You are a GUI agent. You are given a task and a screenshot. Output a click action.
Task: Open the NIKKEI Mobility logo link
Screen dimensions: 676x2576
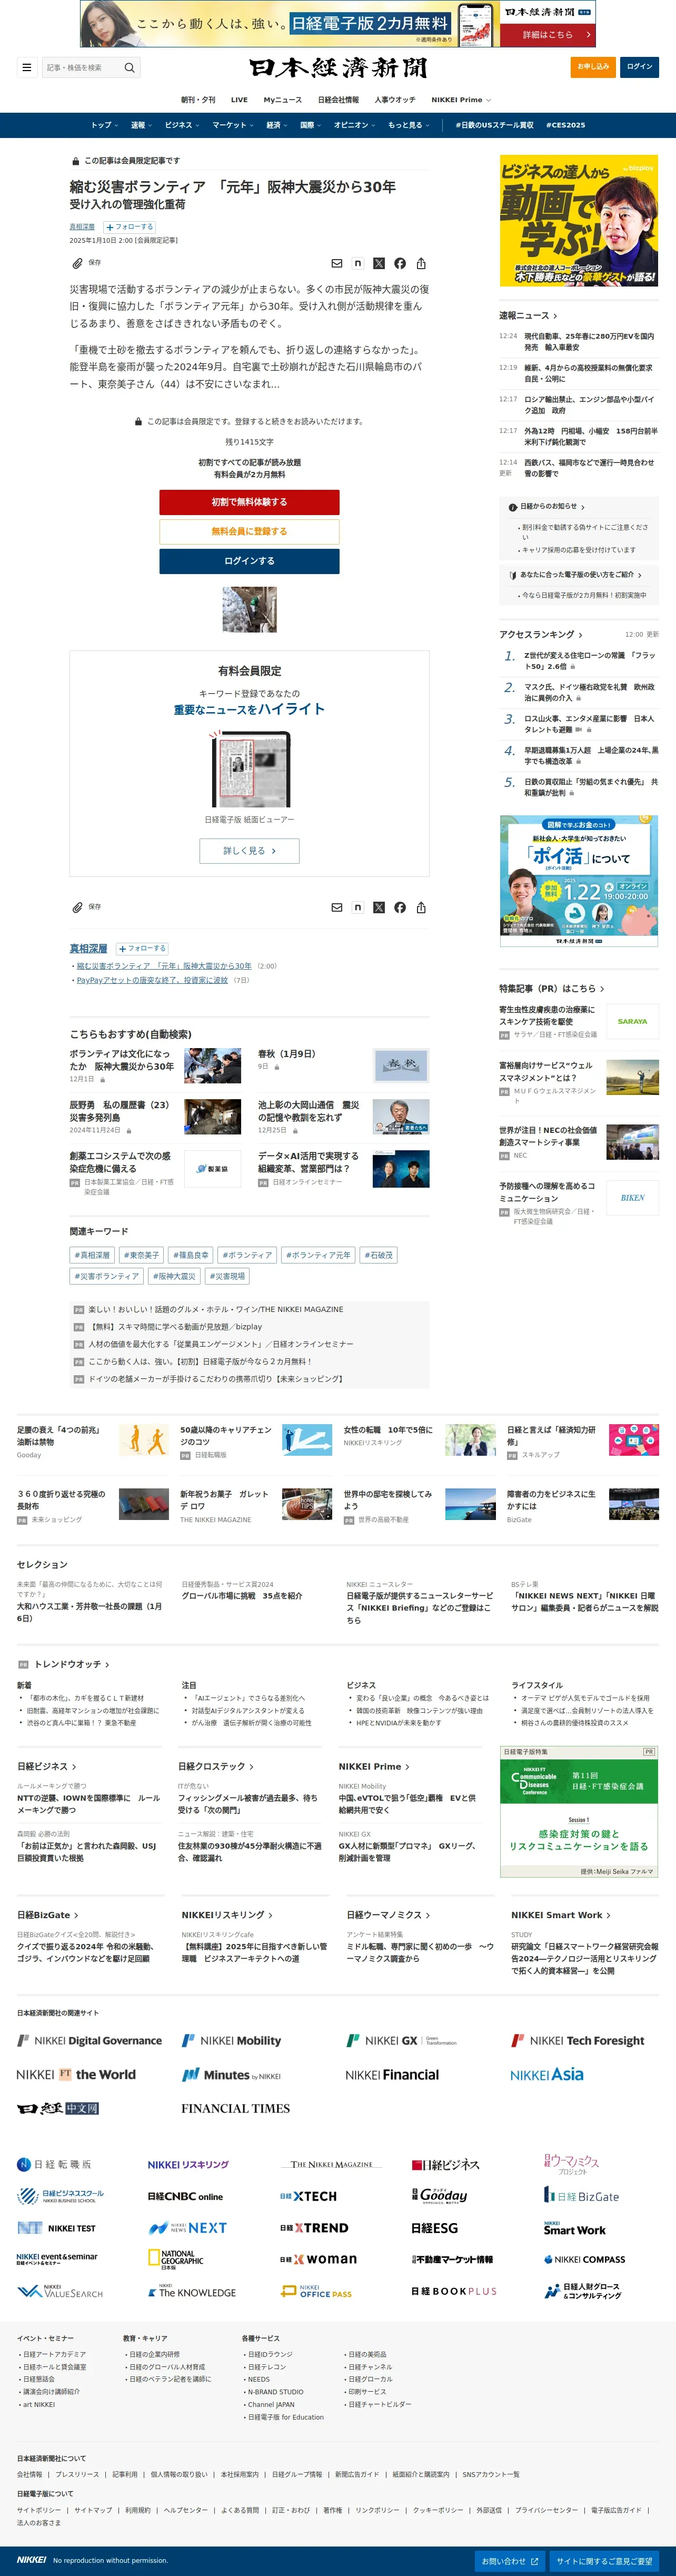(x=231, y=2040)
